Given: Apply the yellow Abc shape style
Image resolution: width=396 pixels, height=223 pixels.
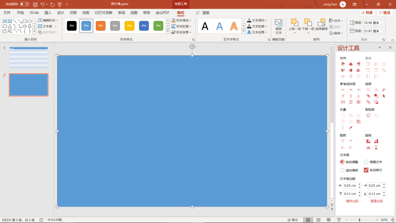Looking at the screenshot, I should [x=129, y=26].
